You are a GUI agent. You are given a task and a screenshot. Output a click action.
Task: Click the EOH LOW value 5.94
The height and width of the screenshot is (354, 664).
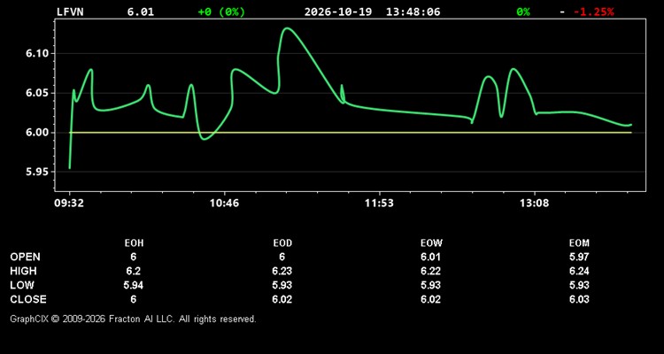point(134,285)
